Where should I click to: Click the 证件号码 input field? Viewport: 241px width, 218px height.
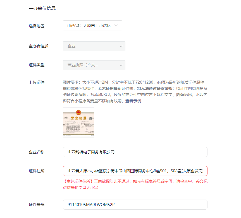point(135,205)
